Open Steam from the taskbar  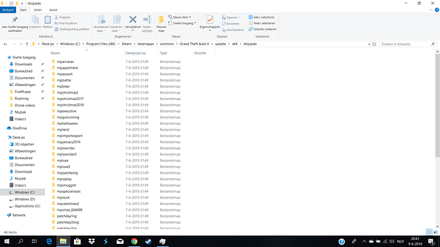(149, 241)
